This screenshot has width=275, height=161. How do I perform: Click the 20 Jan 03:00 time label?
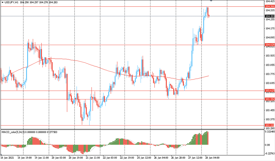[x=59, y=158]
